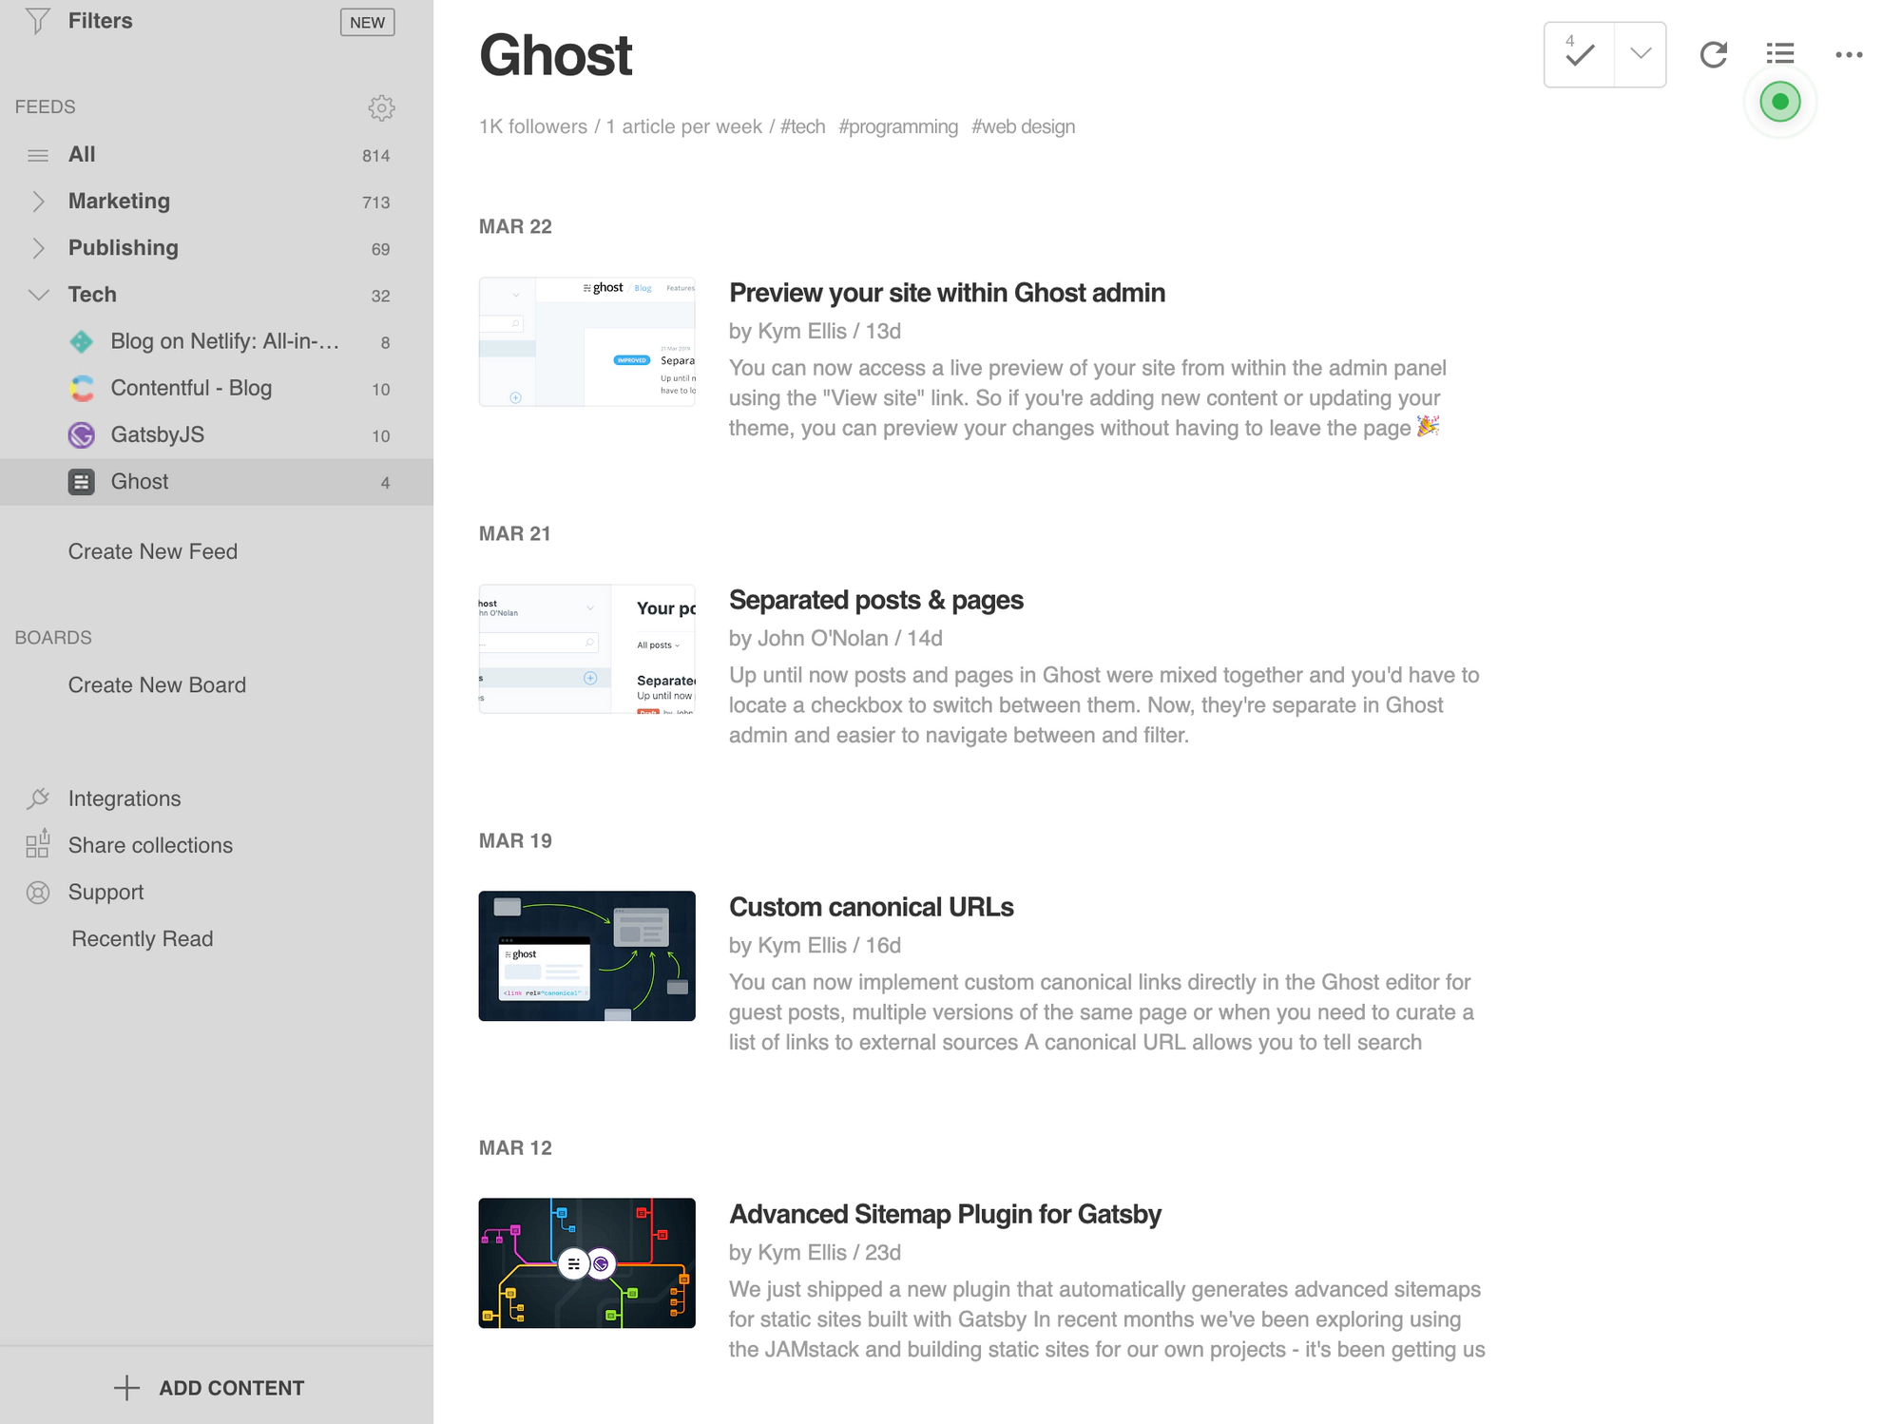Click the Share collections icon
Screen dimensions: 1901x1424
pyautogui.click(x=38, y=844)
